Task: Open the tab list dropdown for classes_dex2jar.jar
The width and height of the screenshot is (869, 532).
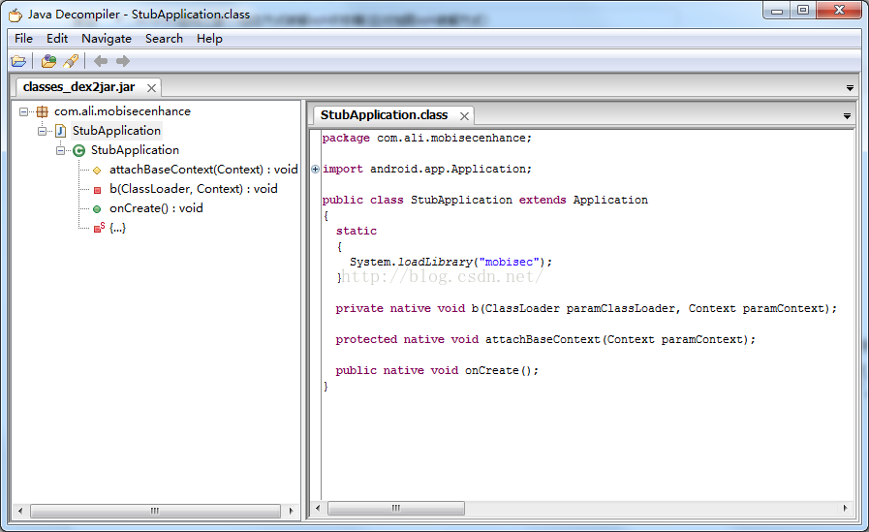Action: [850, 88]
